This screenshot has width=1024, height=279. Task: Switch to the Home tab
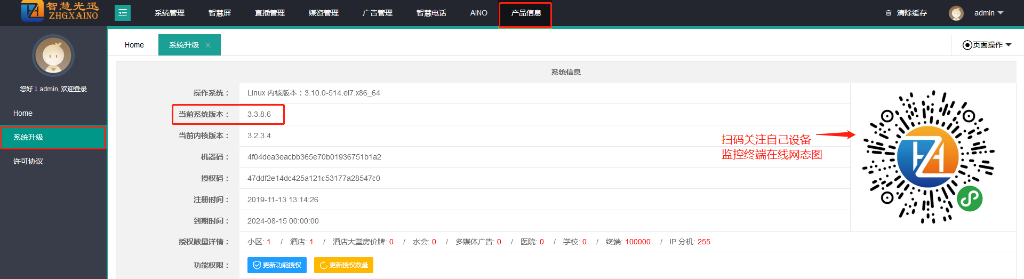pyautogui.click(x=134, y=45)
